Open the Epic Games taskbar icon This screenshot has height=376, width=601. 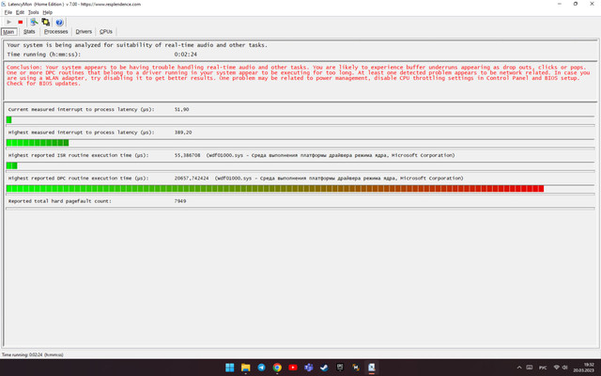340,368
